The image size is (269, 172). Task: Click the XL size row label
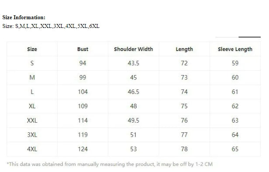32,106
